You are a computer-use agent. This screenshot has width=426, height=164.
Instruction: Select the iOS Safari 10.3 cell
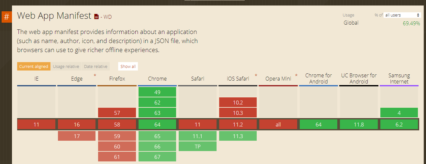click(238, 113)
